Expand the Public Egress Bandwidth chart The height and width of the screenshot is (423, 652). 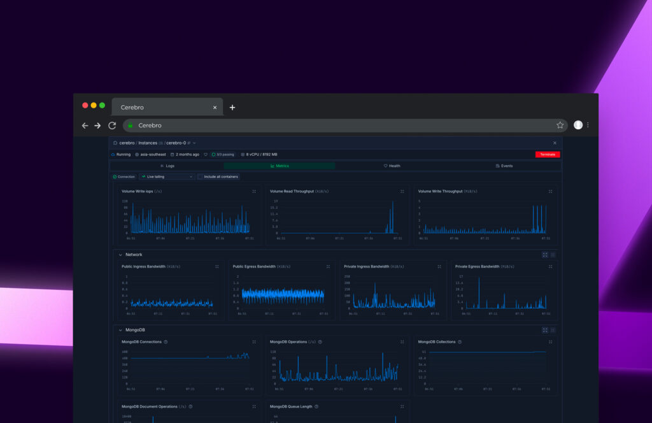(328, 267)
